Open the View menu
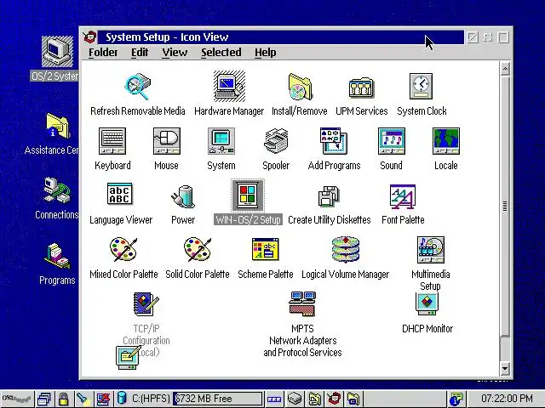 [x=175, y=53]
